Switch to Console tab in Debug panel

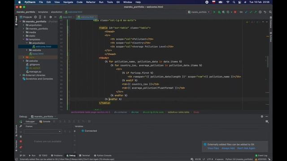[x=45, y=122]
